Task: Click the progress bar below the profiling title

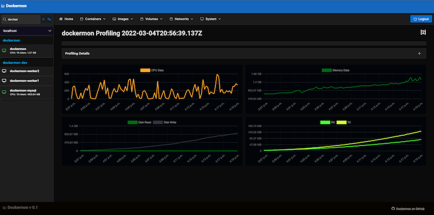Action: 244,43
